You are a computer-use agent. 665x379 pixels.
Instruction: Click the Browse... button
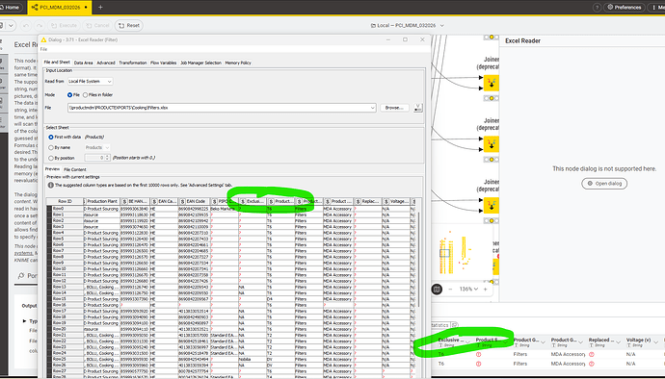[394, 108]
